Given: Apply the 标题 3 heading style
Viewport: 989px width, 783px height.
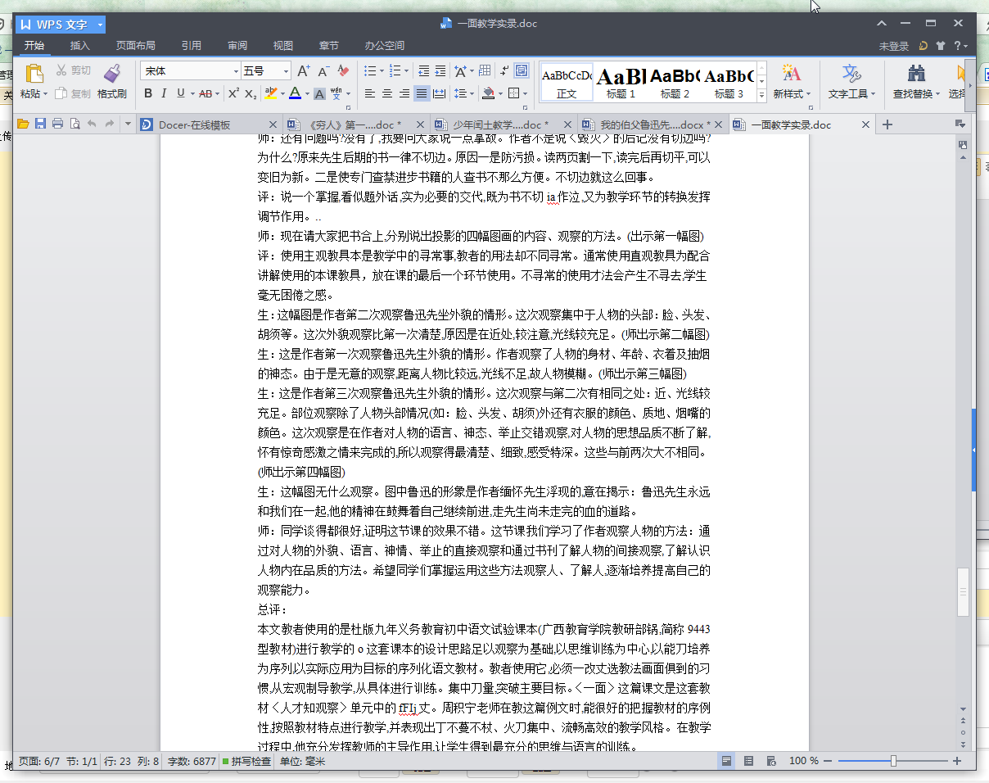Looking at the screenshot, I should pos(729,82).
